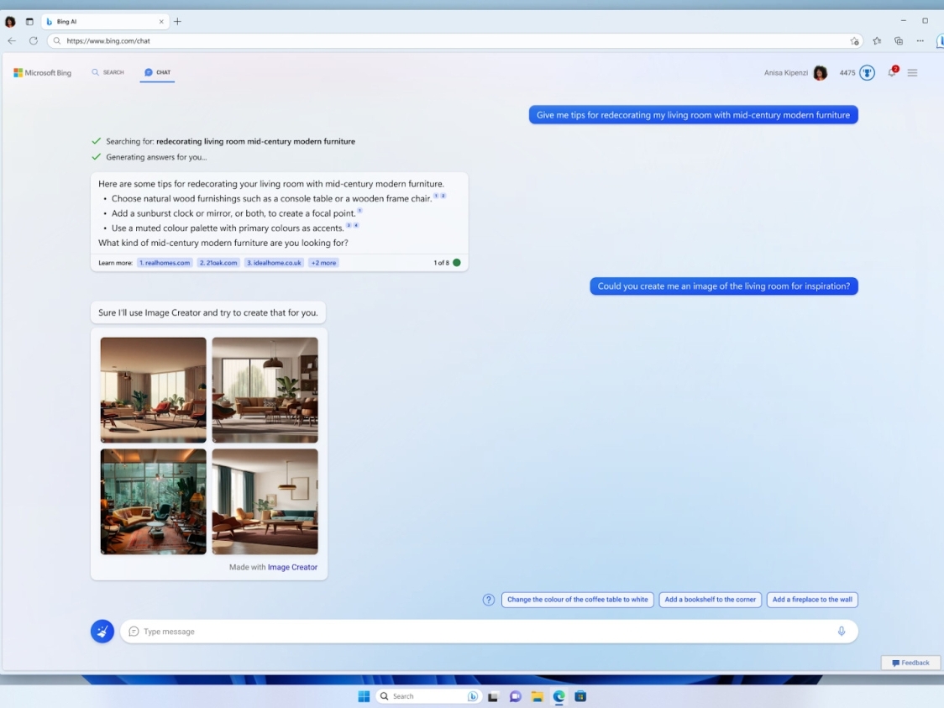Expand the +2 more sources
944x708 pixels.
tap(323, 263)
